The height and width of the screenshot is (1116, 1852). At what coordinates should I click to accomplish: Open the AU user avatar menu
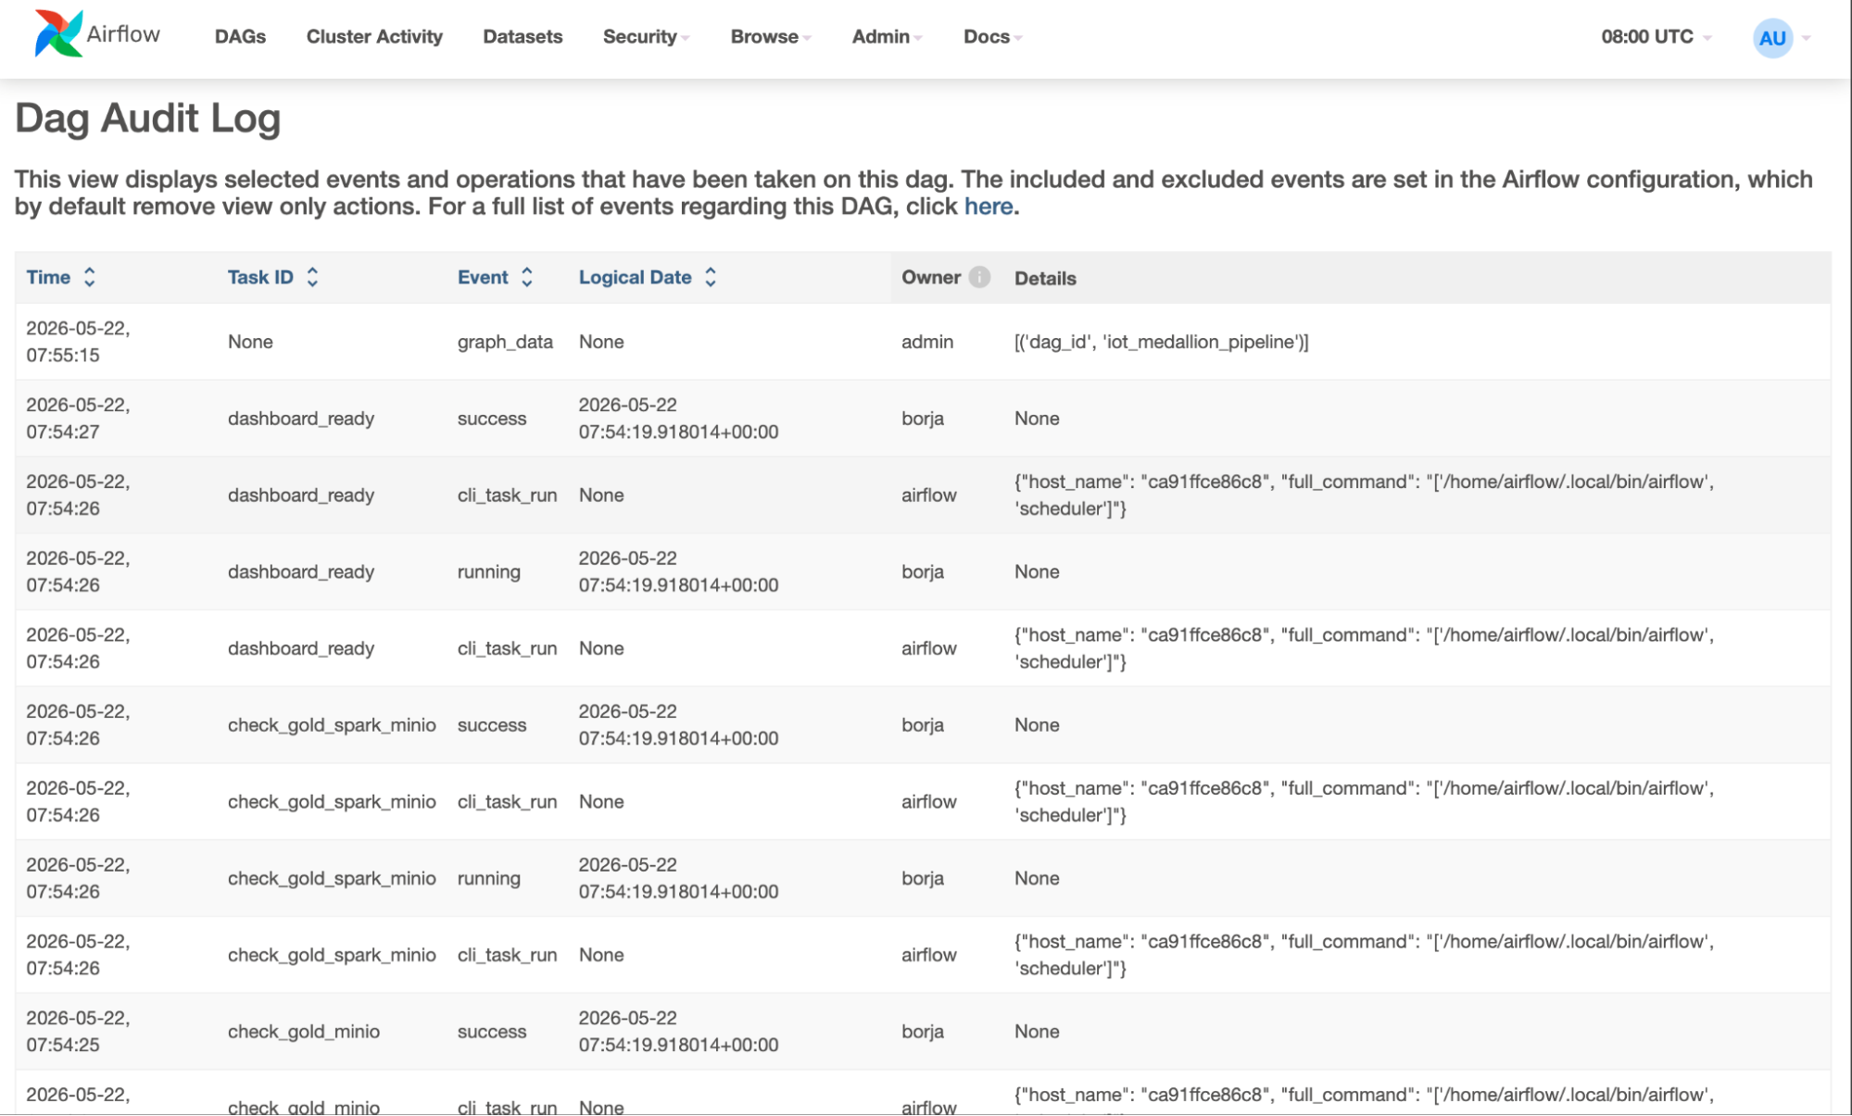coord(1771,38)
